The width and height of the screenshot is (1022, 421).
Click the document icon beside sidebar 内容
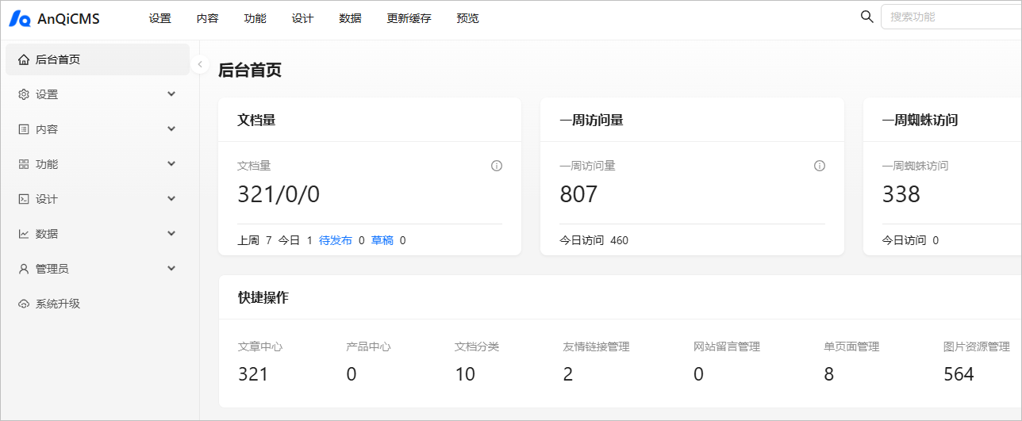(x=24, y=129)
